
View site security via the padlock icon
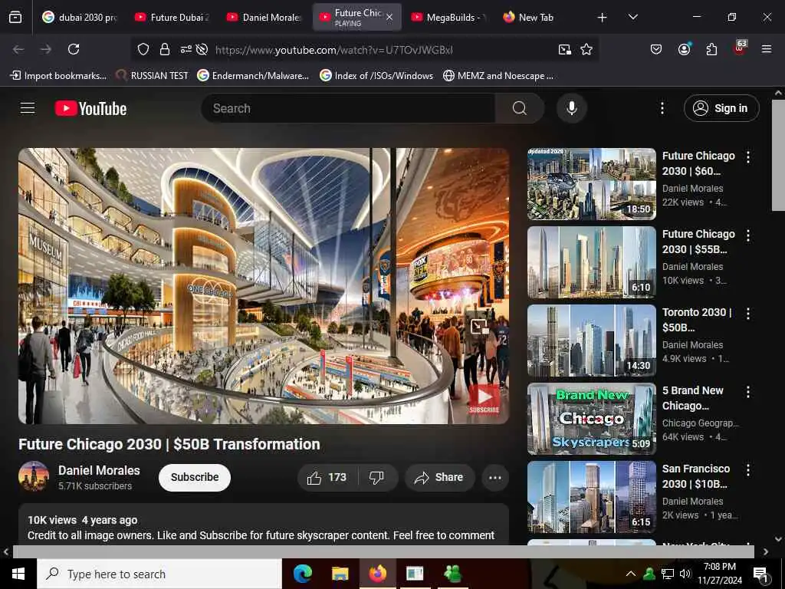pyautogui.click(x=164, y=49)
